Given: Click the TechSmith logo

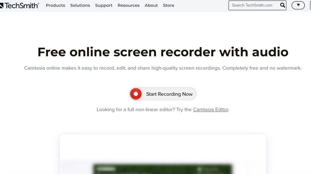Looking at the screenshot, I should [x=19, y=6].
